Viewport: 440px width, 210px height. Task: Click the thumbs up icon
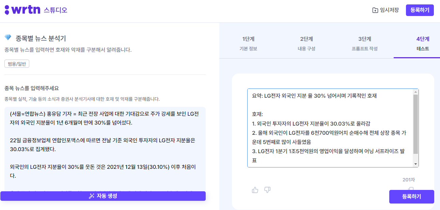[x=255, y=190]
